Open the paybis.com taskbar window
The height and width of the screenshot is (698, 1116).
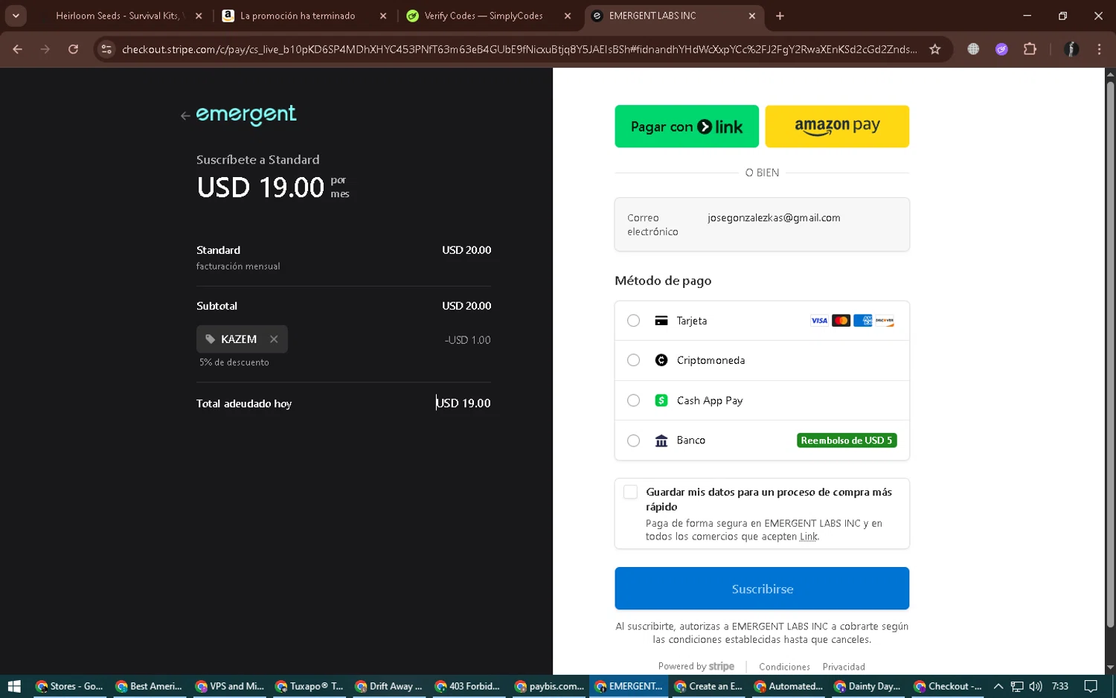(x=549, y=686)
